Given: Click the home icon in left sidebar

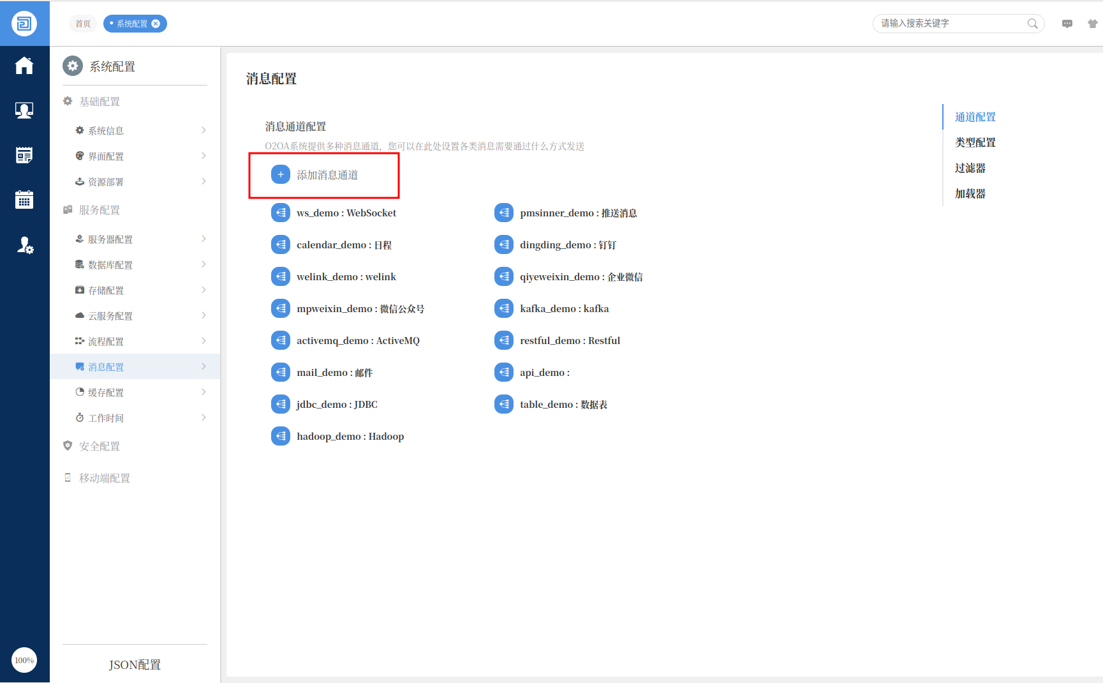Looking at the screenshot, I should [x=24, y=66].
